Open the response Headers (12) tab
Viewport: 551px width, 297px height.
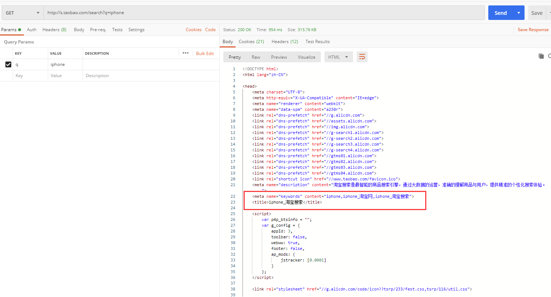(x=285, y=42)
